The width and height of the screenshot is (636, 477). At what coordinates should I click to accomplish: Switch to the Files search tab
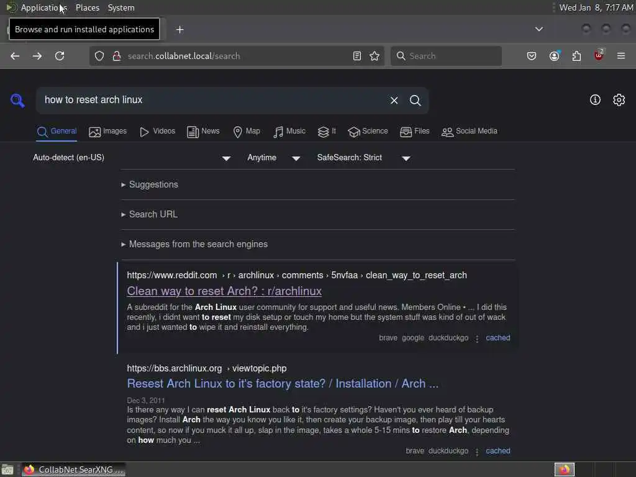[x=414, y=132]
